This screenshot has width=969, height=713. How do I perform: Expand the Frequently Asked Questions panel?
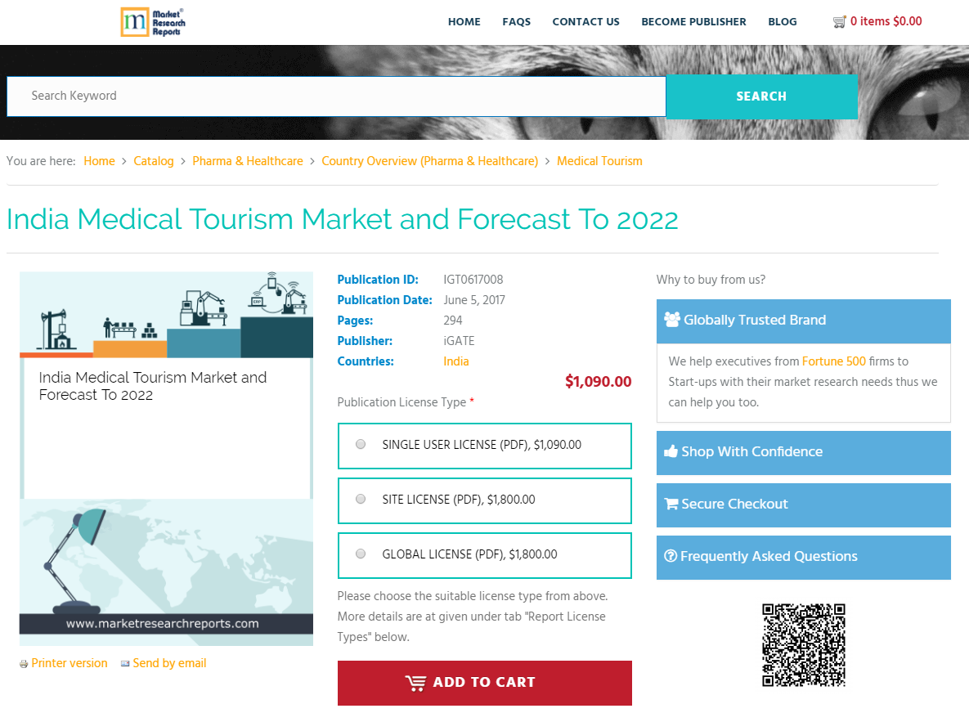pyautogui.click(x=803, y=558)
